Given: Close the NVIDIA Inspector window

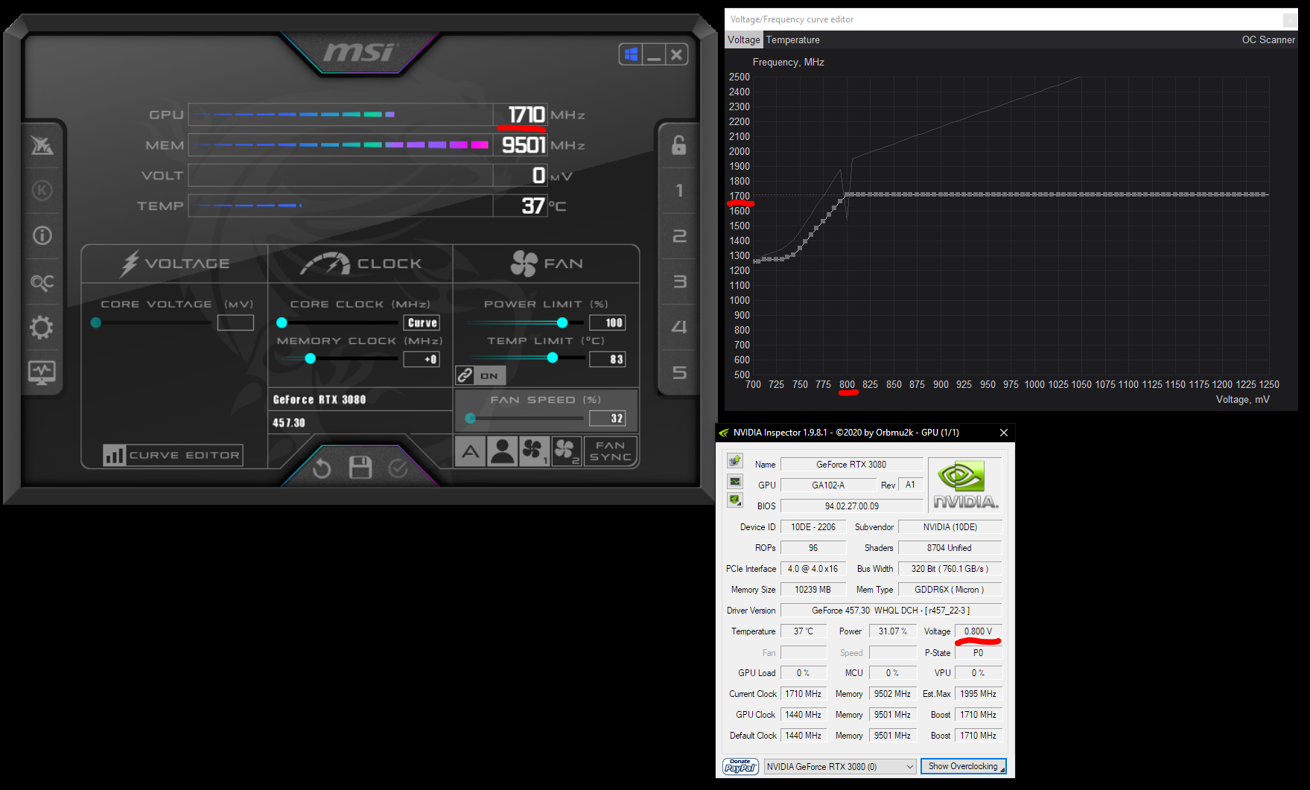Looking at the screenshot, I should pyautogui.click(x=1003, y=433).
